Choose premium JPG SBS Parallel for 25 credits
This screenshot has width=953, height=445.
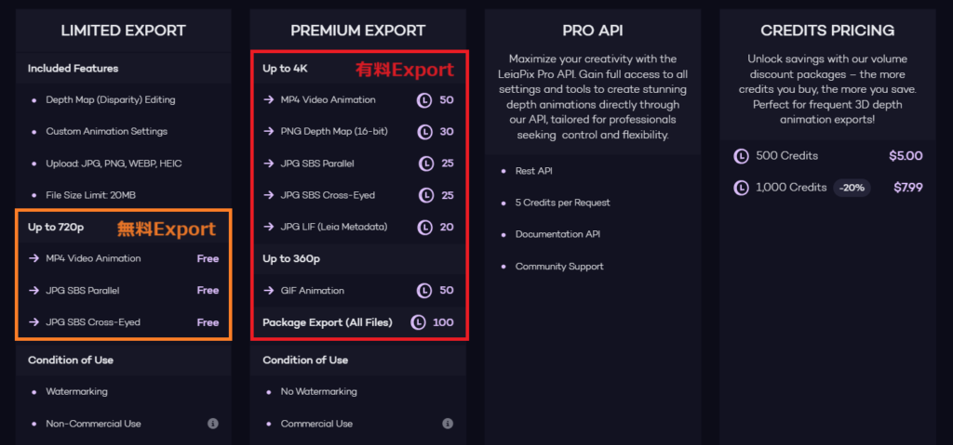click(x=358, y=164)
